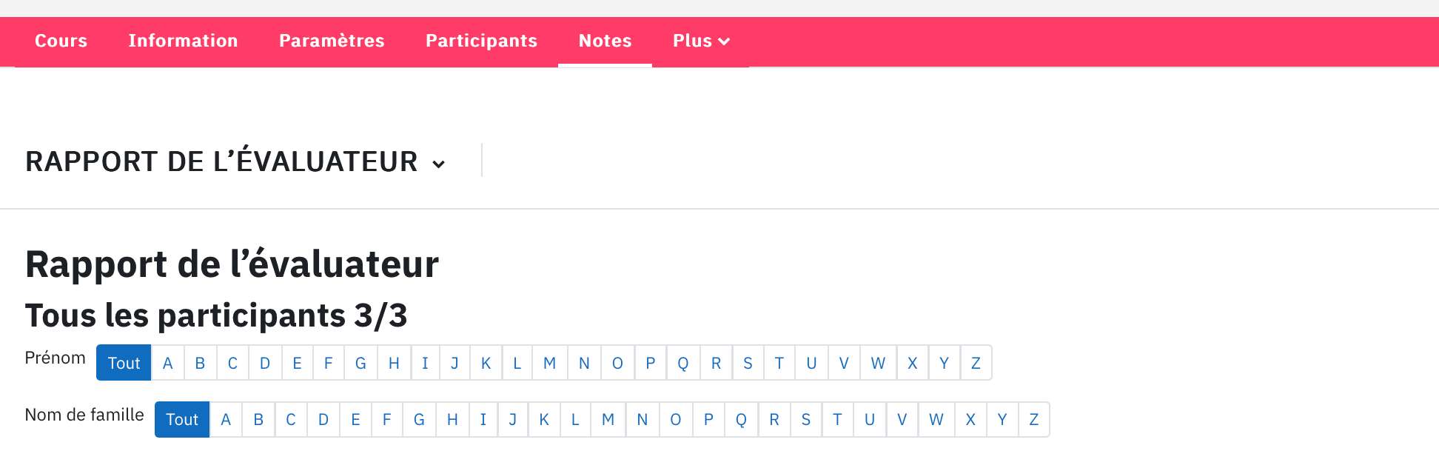Select the Notes tab
Viewport: 1439px width, 468px height.
[x=605, y=41]
